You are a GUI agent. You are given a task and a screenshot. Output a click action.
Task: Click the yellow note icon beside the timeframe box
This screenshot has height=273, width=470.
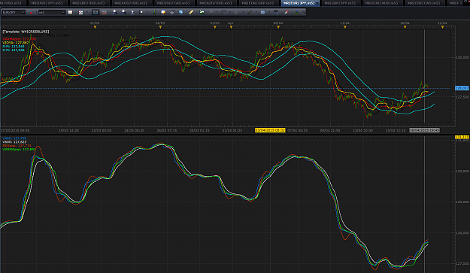point(70,12)
